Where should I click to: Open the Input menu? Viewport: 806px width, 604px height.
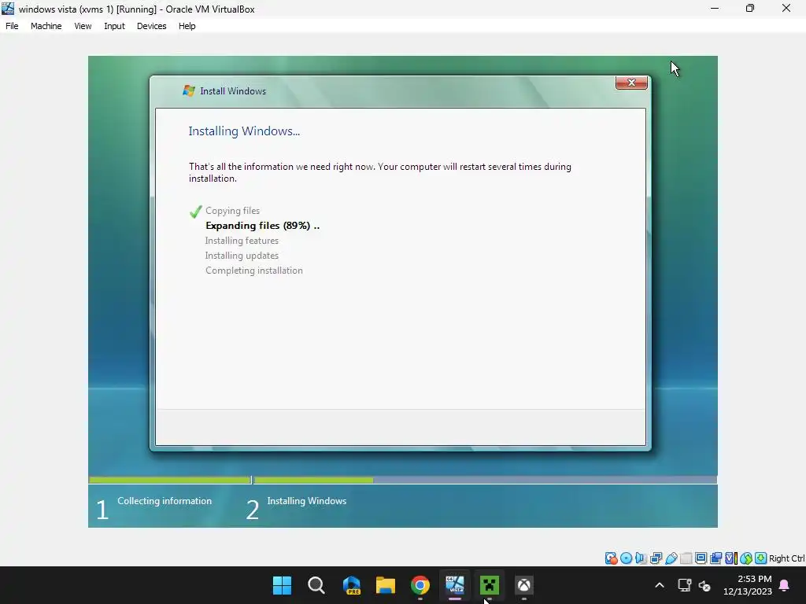pyautogui.click(x=114, y=26)
